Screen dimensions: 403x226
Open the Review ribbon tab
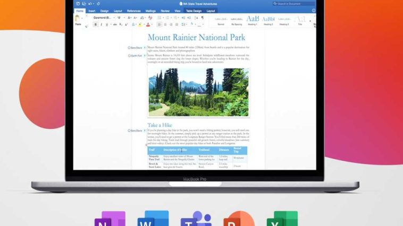[165, 11]
